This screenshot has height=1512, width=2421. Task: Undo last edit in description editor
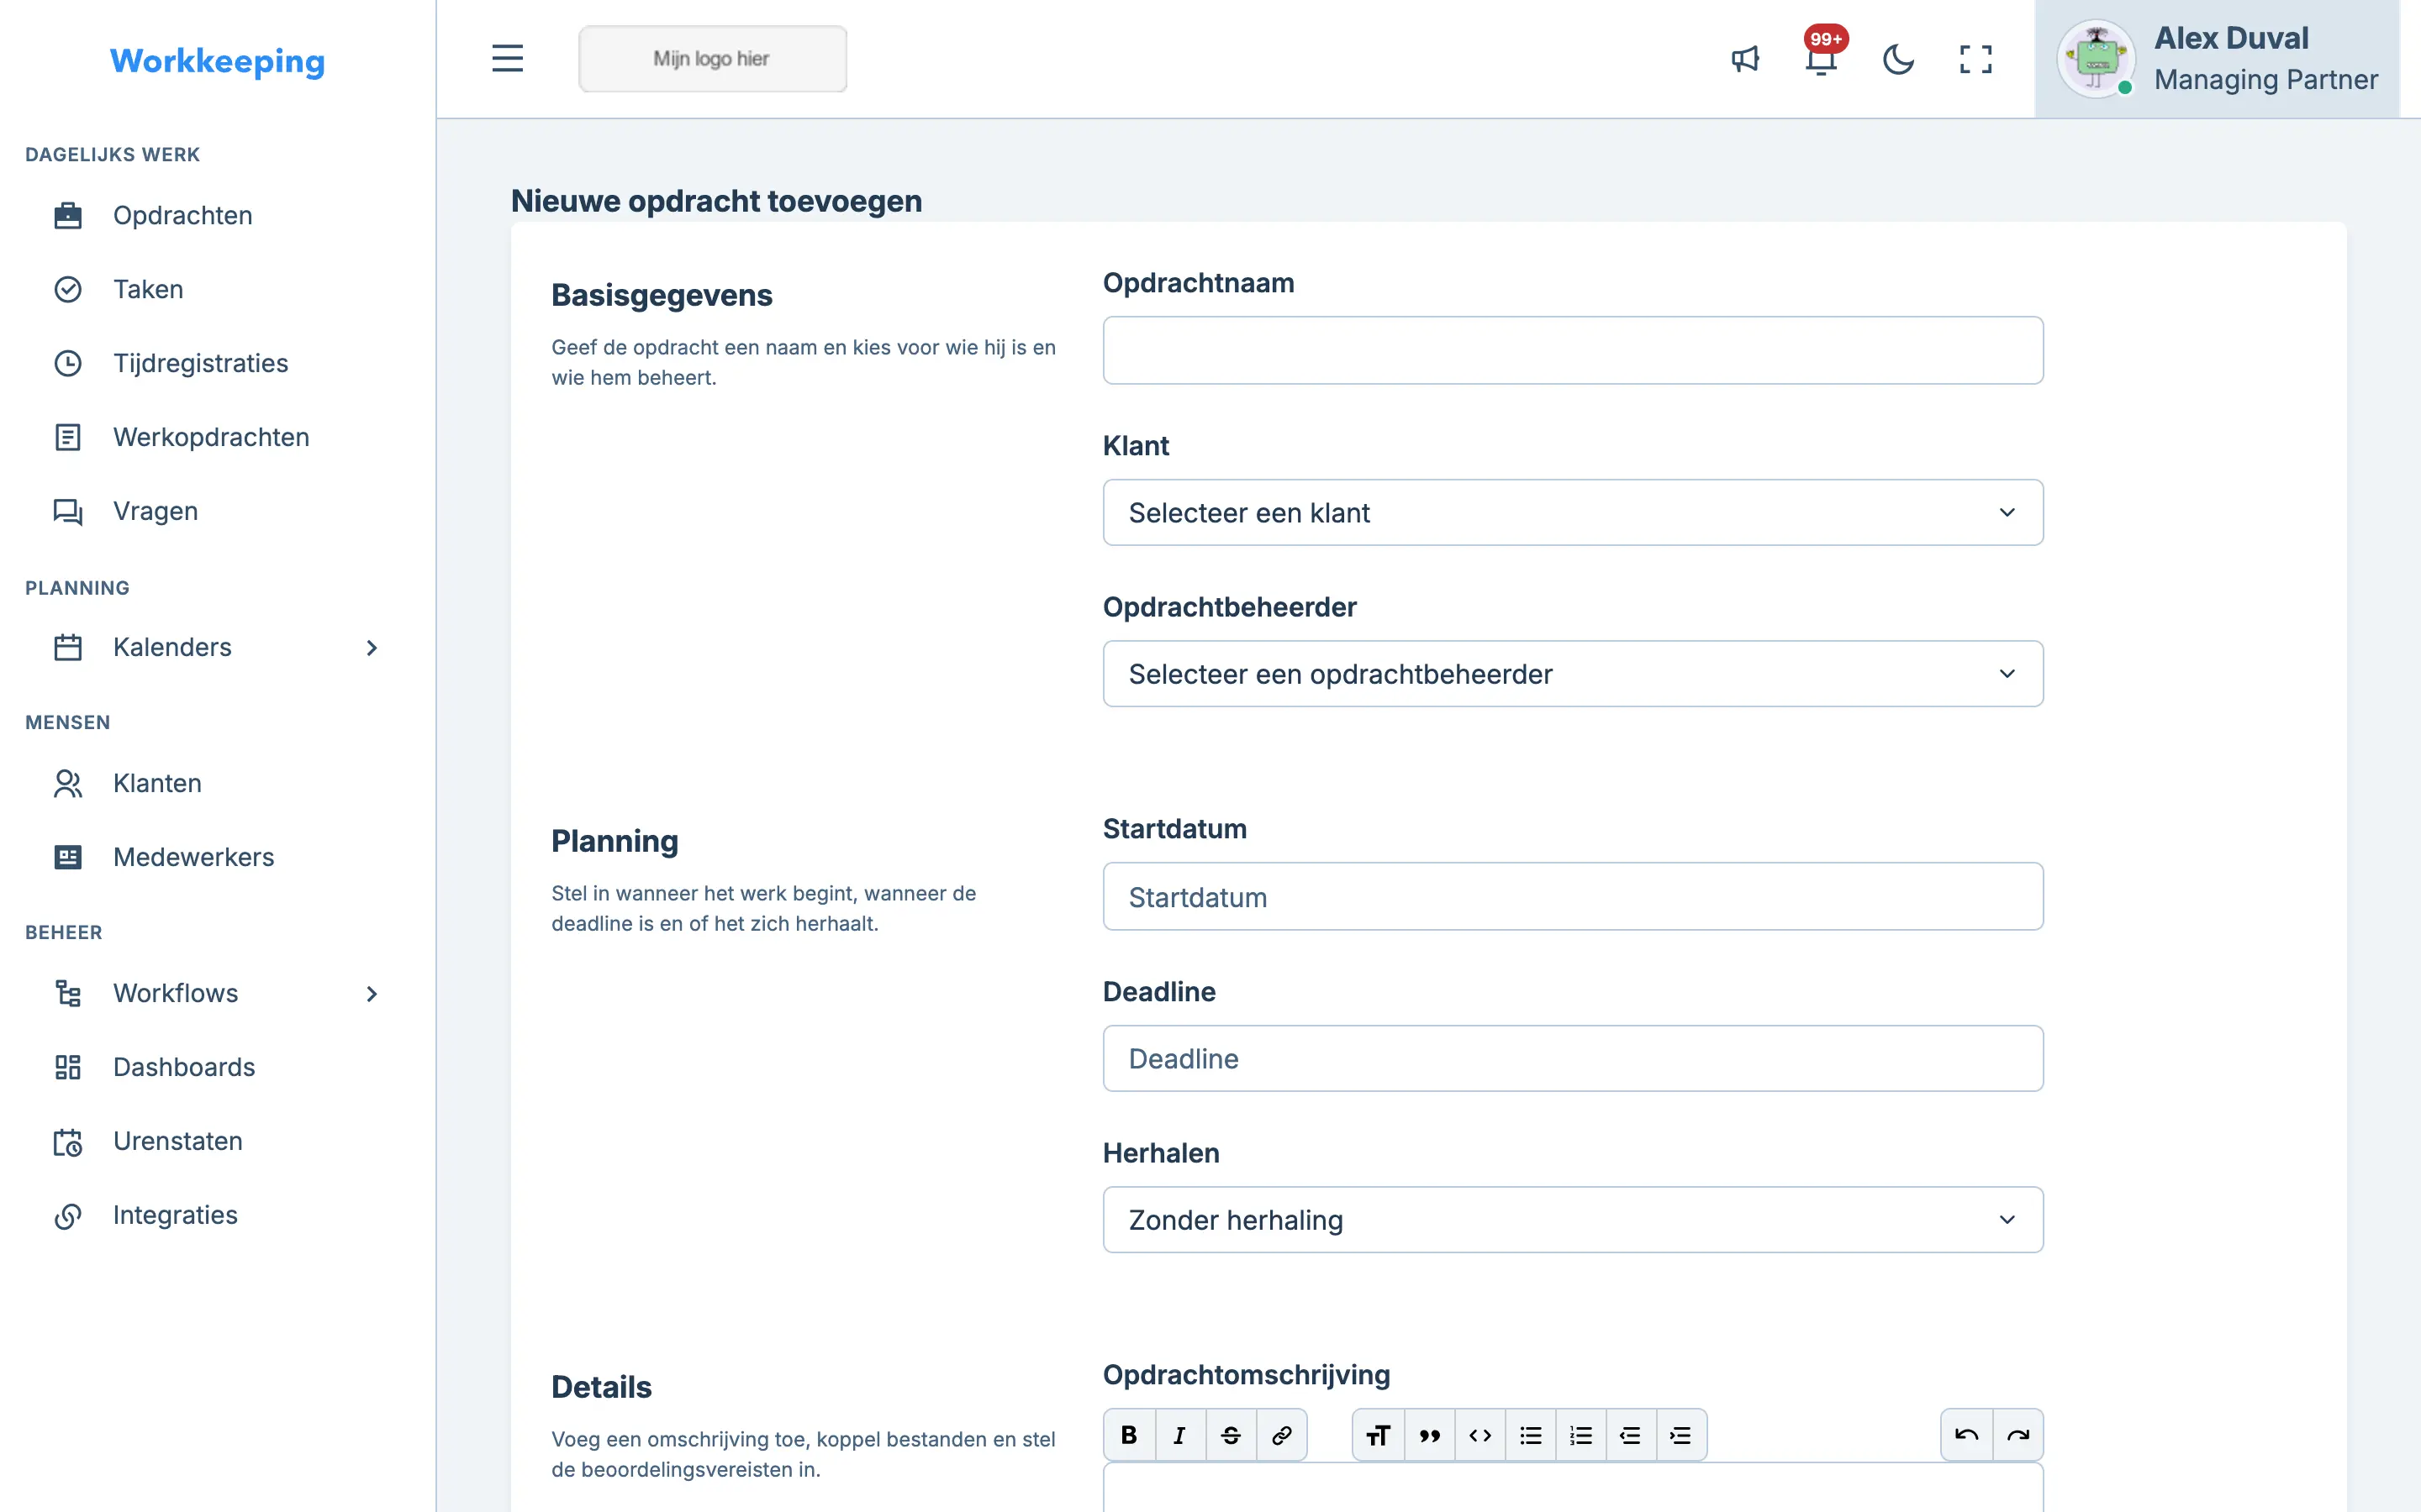click(x=1967, y=1435)
